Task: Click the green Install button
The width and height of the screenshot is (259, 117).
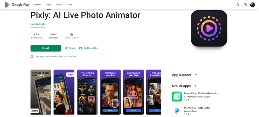Action: [x=45, y=48]
